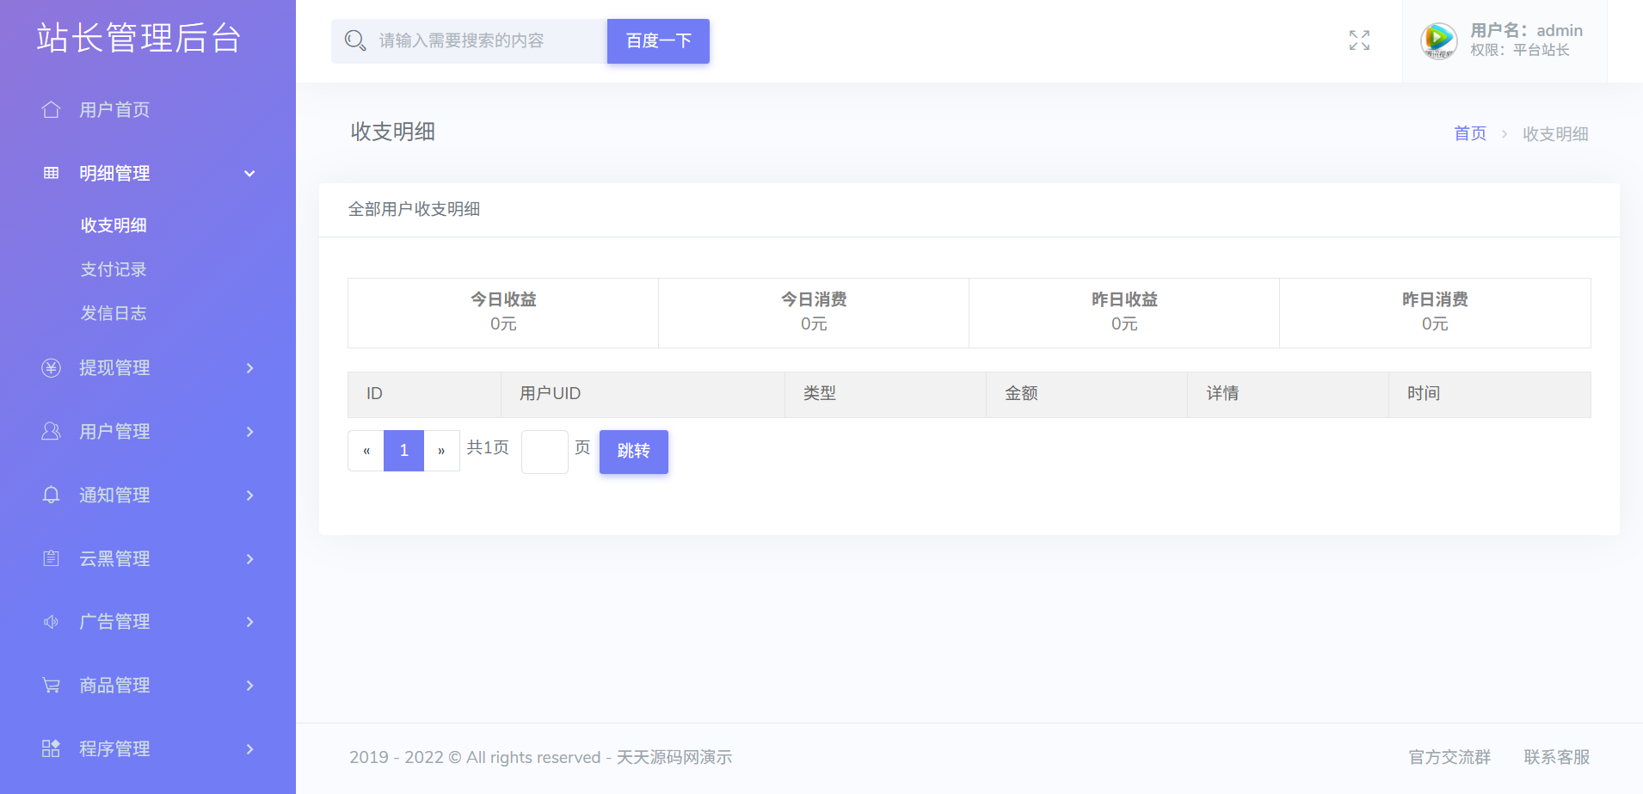Image resolution: width=1643 pixels, height=794 pixels.
Task: Click the 云黑管理 clipboard icon
Action: [x=51, y=558]
